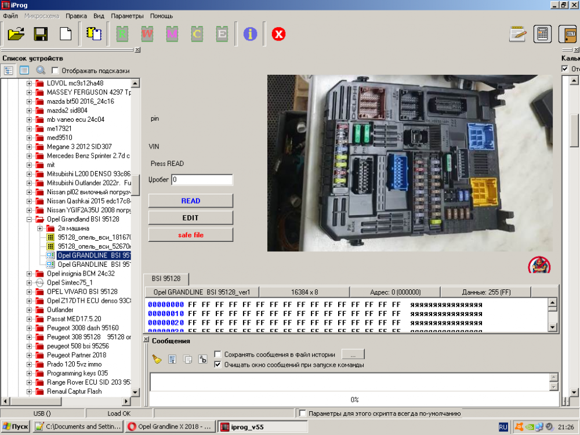Tick 'Сохранять сообщения в файл истории' checkbox

click(218, 354)
